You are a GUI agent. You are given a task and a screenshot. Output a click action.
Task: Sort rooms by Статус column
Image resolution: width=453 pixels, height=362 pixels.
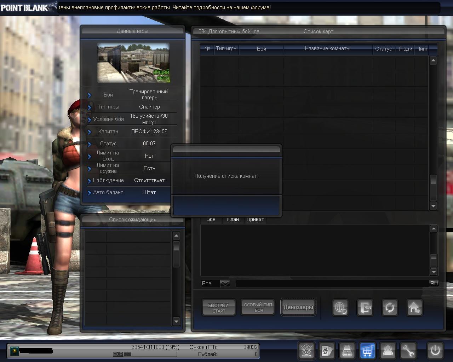coord(384,49)
